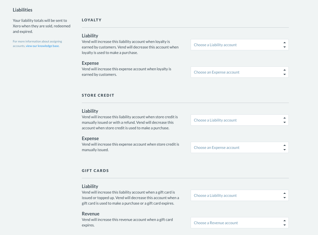Click the Expense label under Loyalty
318x235 pixels.
pos(90,63)
